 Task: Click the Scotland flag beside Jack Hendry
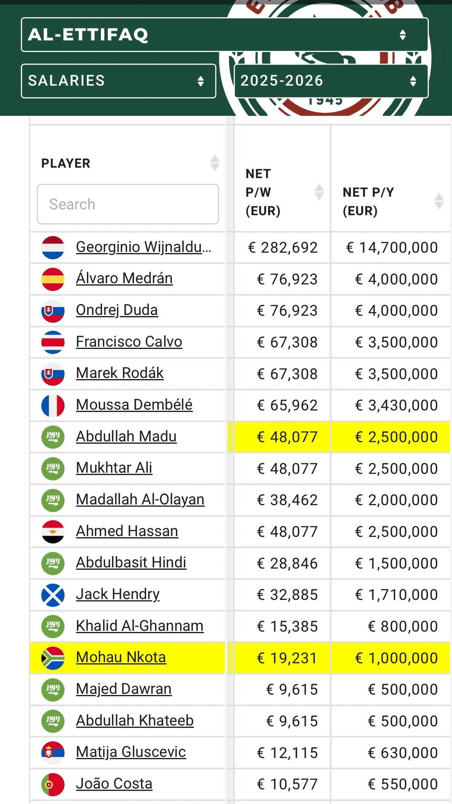tap(53, 595)
